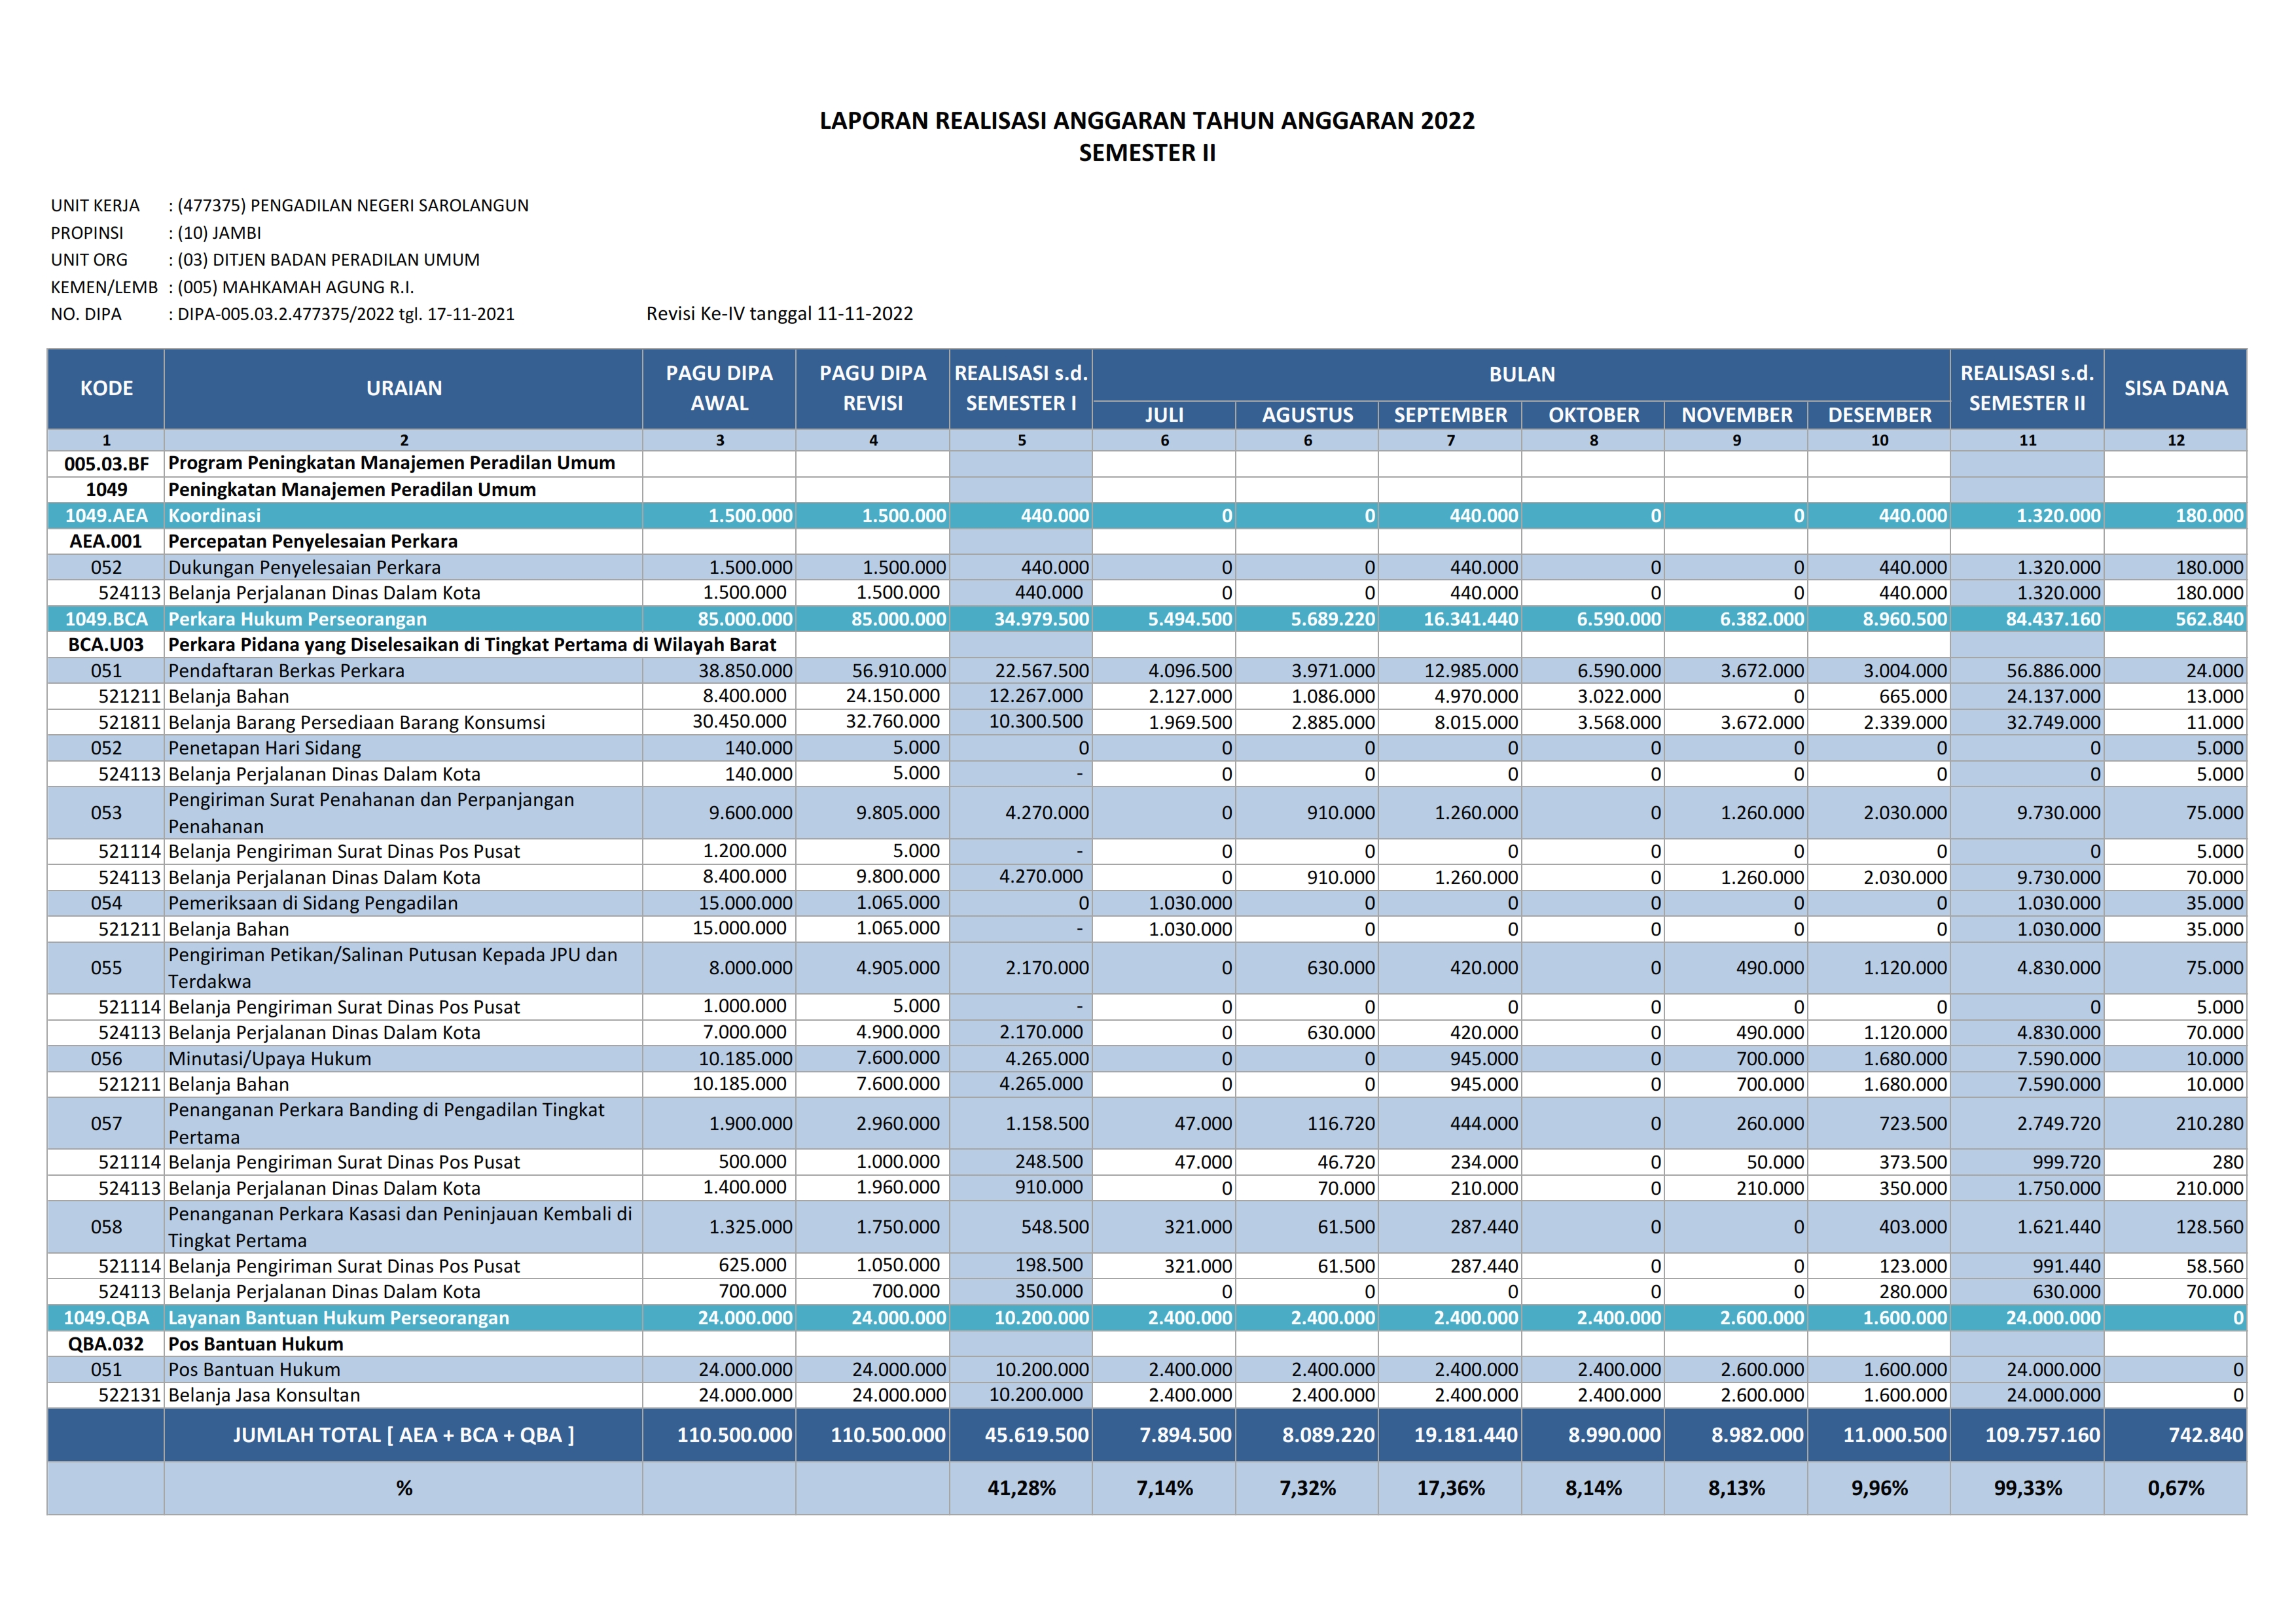
Task: Click 'Percepatan Penyelesaian Perkara' row label
Action: pyautogui.click(x=312, y=542)
